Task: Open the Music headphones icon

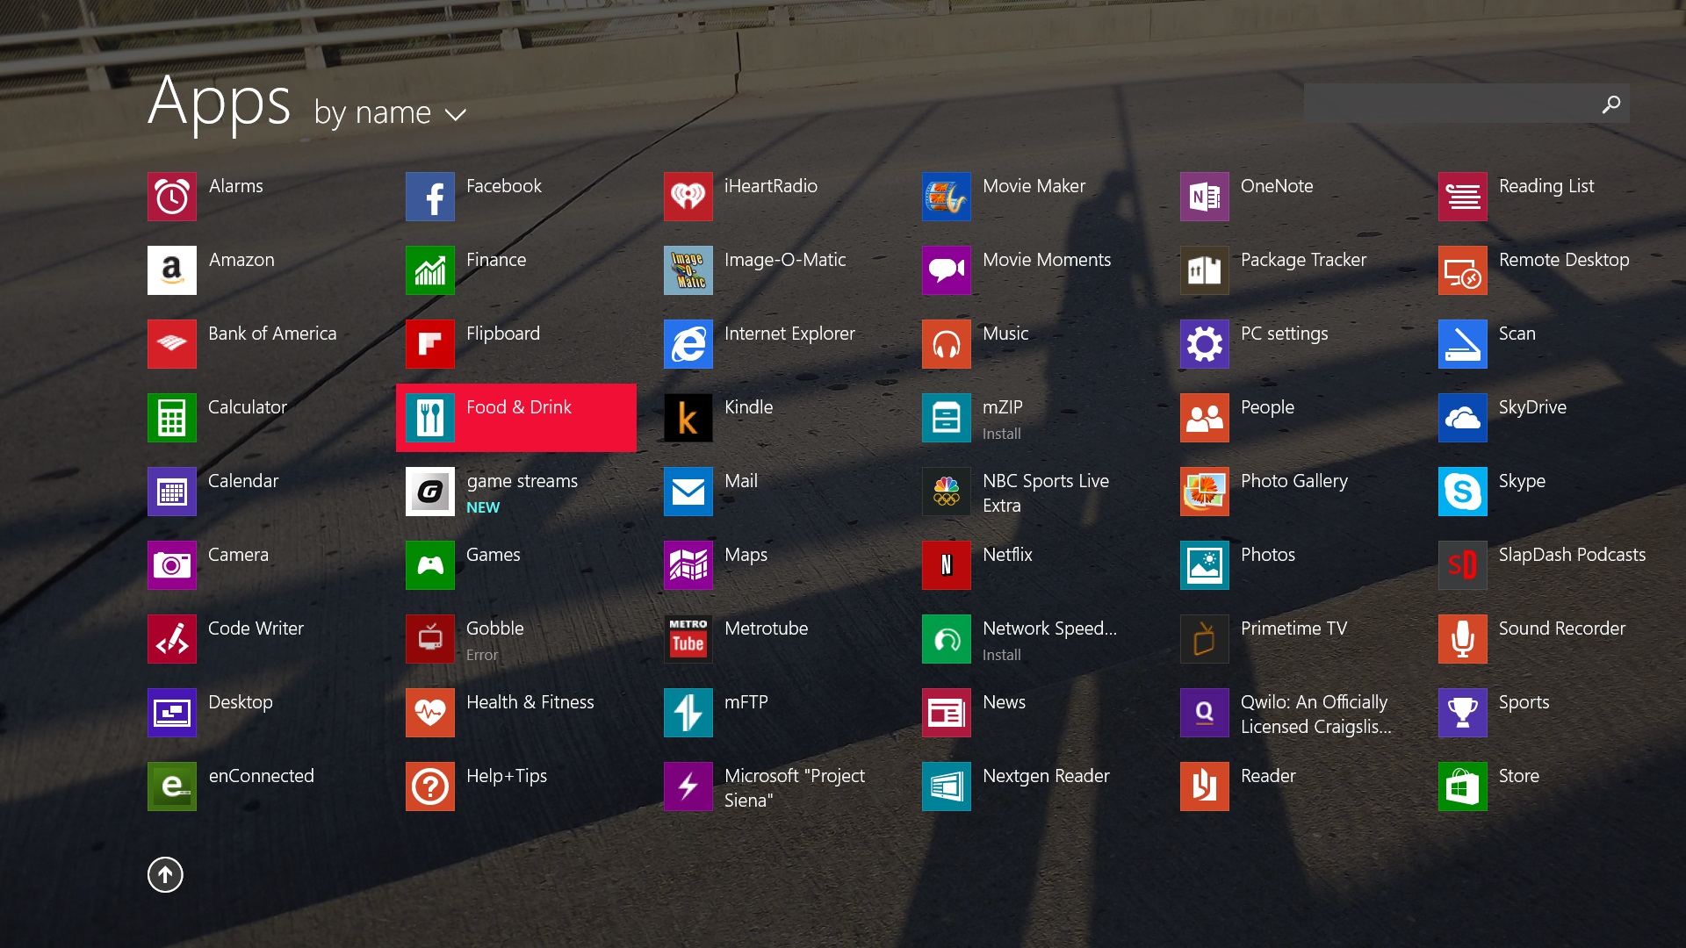Action: [947, 344]
